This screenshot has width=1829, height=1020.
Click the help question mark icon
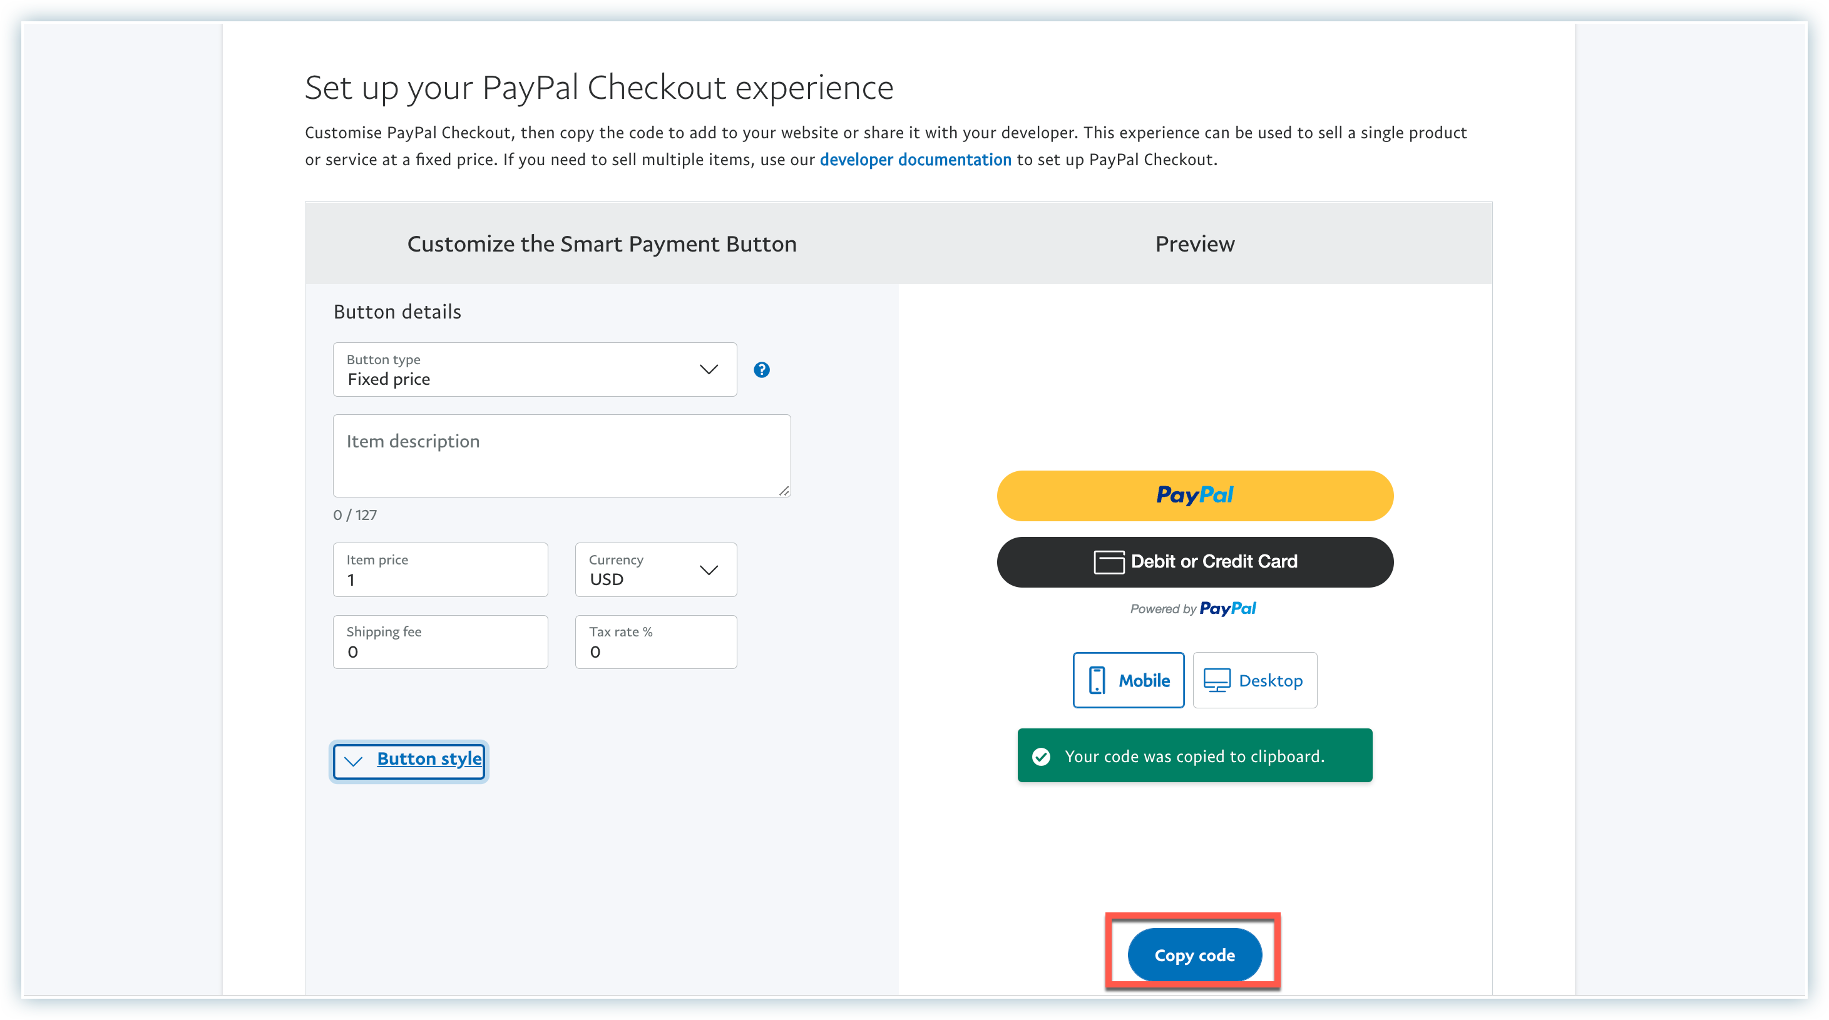pyautogui.click(x=762, y=369)
